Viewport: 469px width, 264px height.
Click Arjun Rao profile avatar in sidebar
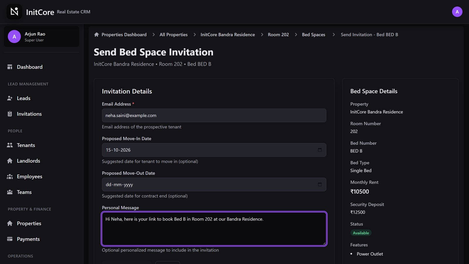tap(14, 37)
